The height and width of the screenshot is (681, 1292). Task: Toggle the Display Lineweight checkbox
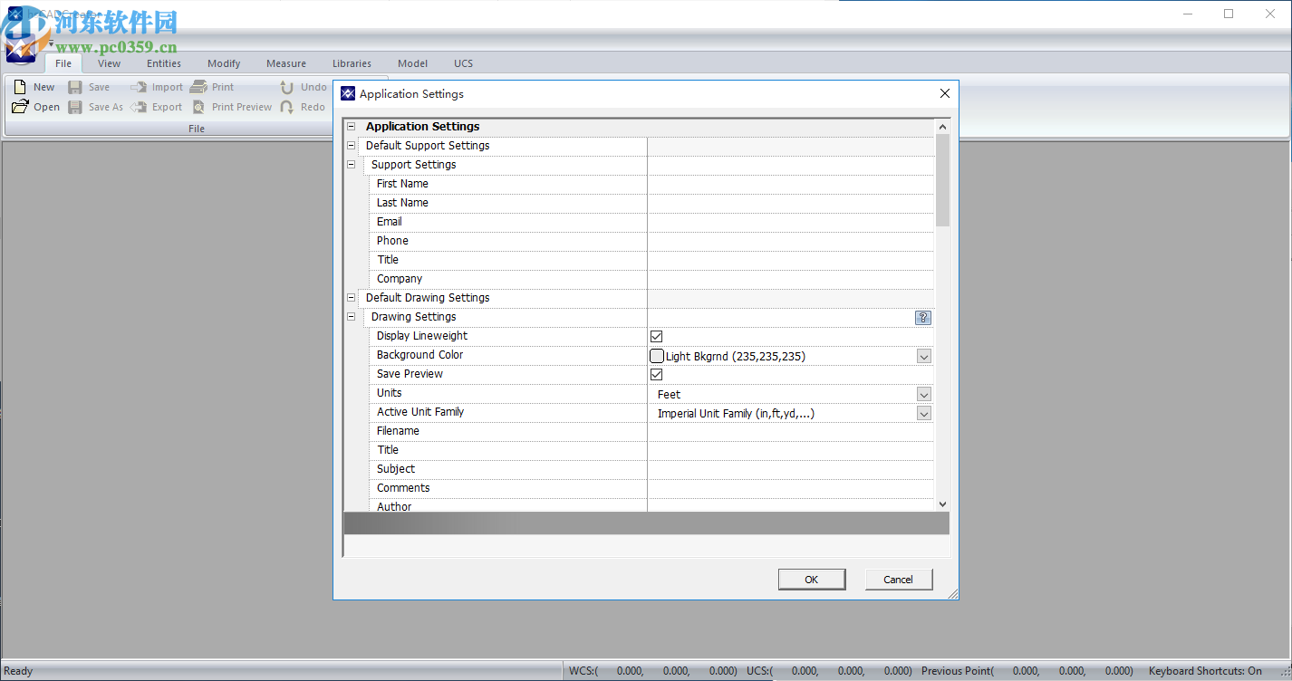[657, 336]
